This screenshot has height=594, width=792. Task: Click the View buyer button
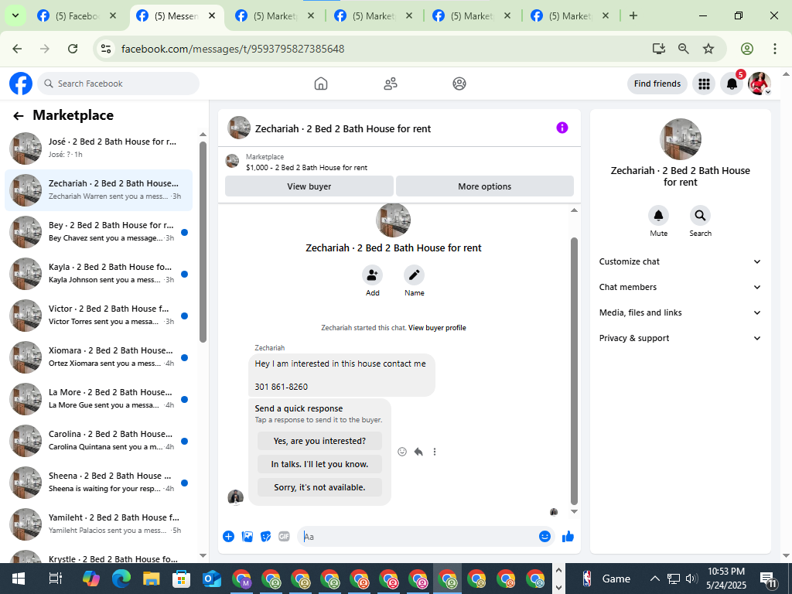pos(309,186)
